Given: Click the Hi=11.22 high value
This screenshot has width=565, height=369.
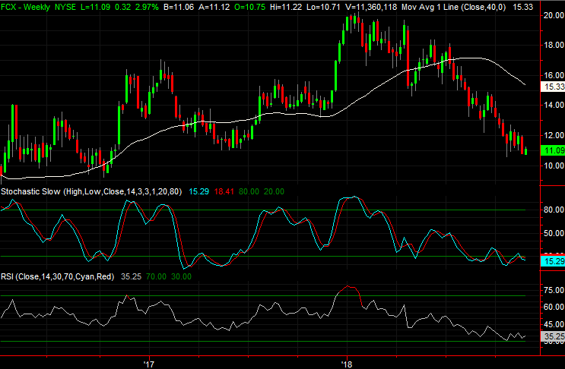Looking at the screenshot, I should coord(286,7).
